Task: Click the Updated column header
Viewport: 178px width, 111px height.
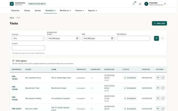Action: click(146, 69)
